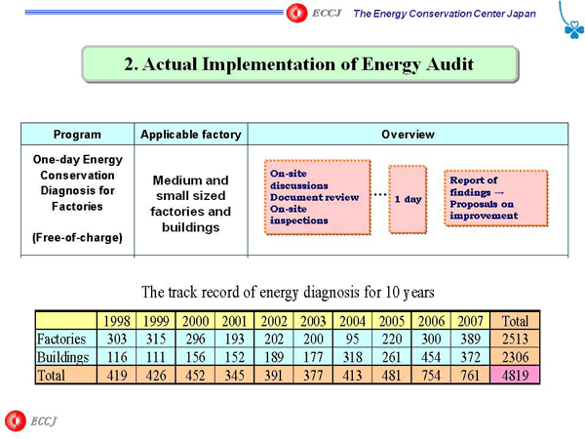Click the '2007' year header cell
Screen dimensions: 585x439
[x=471, y=321]
